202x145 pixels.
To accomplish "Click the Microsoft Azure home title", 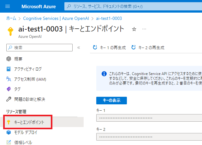I will click(39, 6).
